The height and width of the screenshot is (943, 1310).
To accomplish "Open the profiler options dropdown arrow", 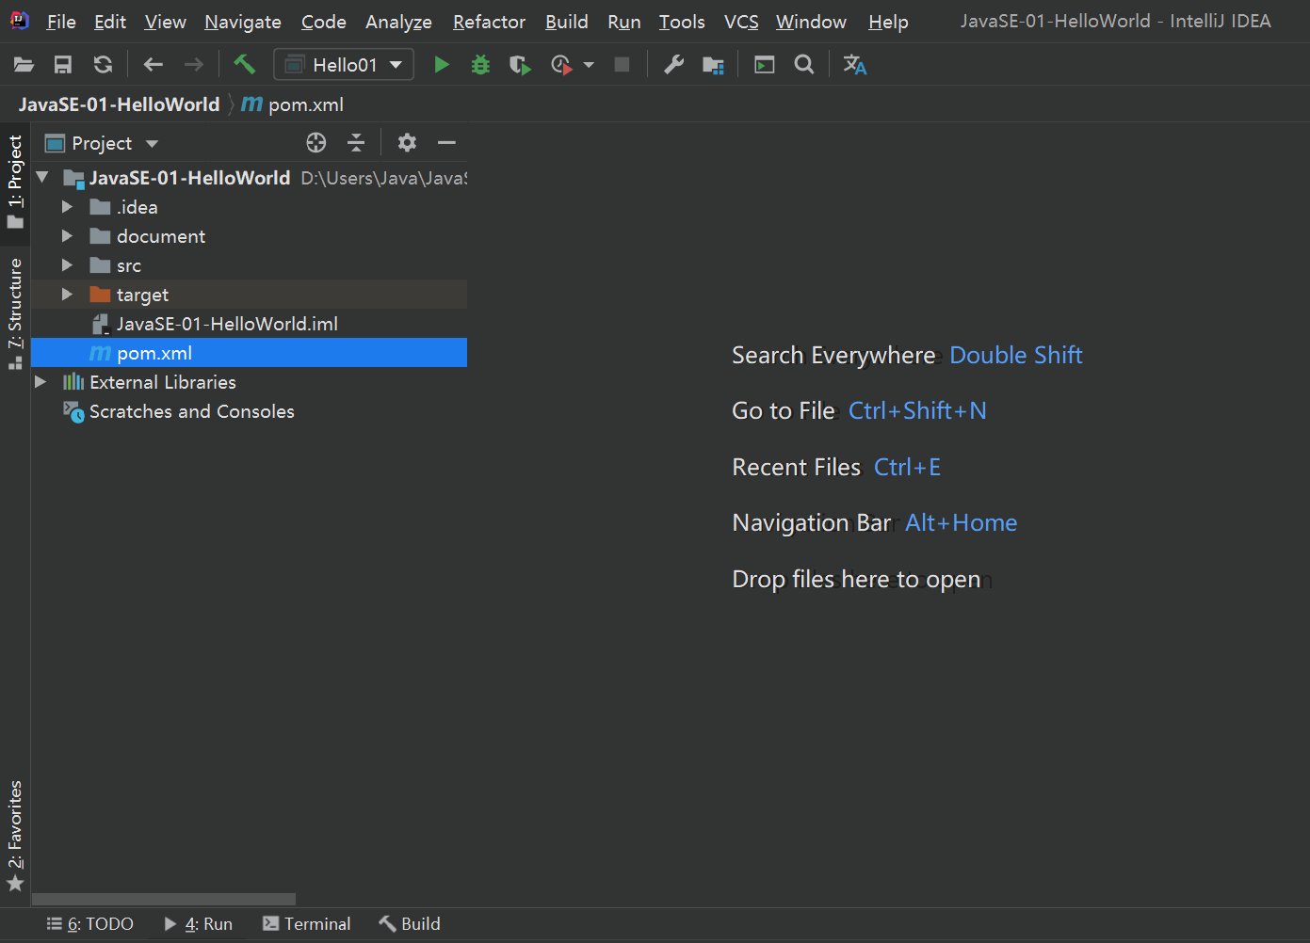I will tap(589, 65).
